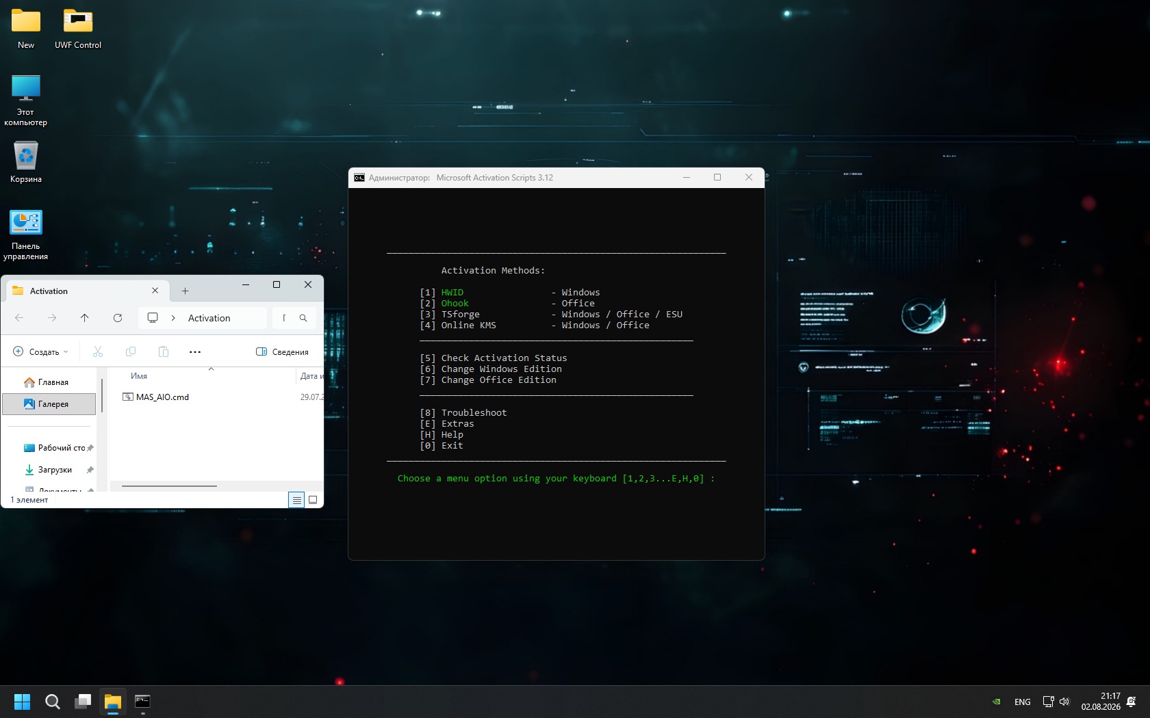Open the NVIDIA tray icon
This screenshot has height=718, width=1150.
997,702
